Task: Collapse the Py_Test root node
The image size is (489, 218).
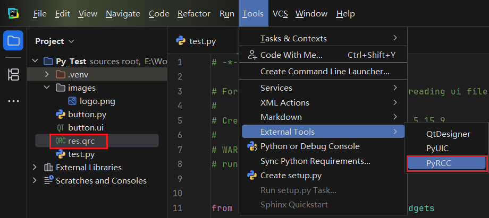Action: (x=35, y=61)
